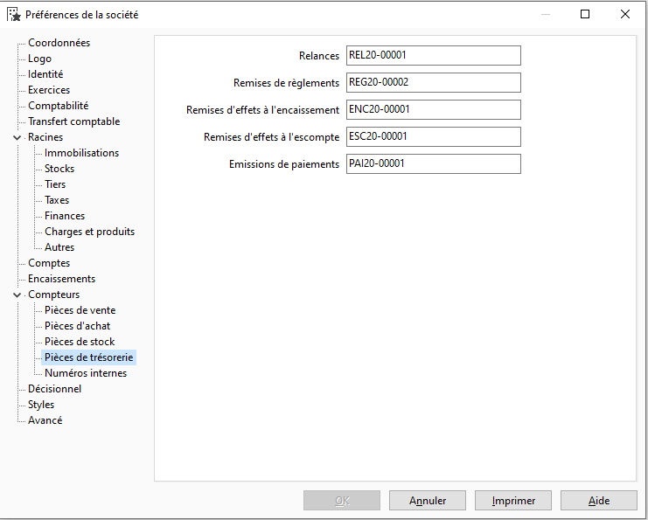Open Immobilisations under Racines
The image size is (648, 520).
[x=82, y=153]
